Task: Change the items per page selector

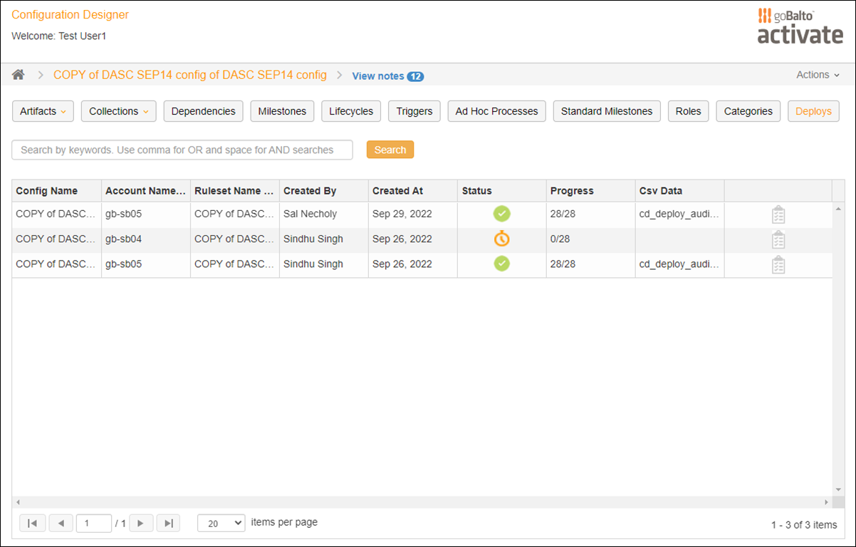Action: (x=221, y=522)
